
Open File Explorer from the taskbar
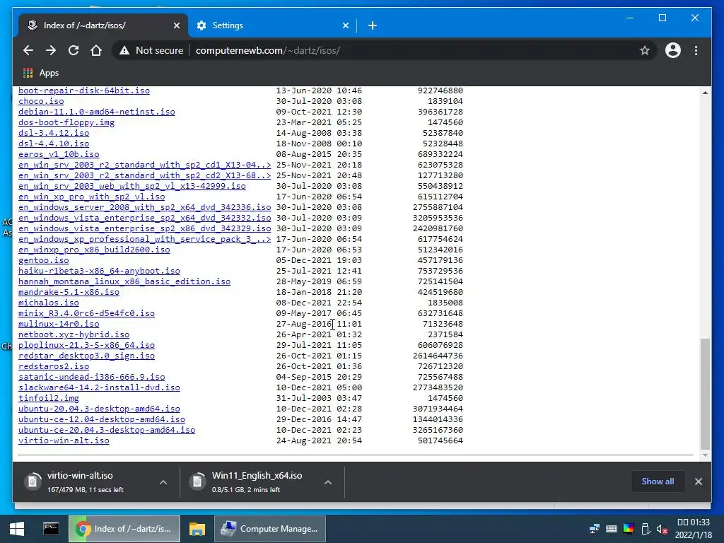(x=197, y=529)
